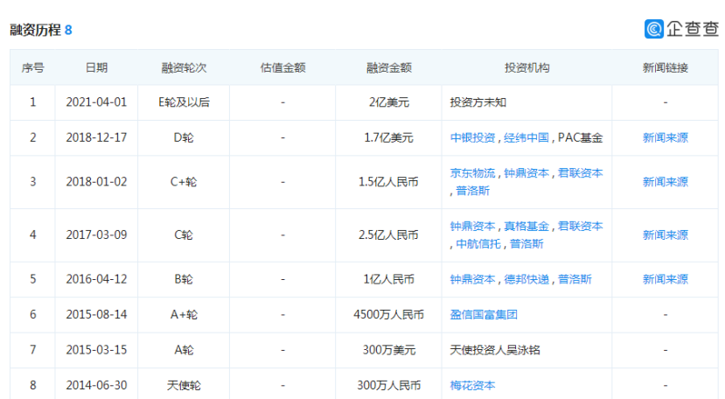Open 京东物流 investor link
The width and height of the screenshot is (725, 399).
(x=472, y=173)
